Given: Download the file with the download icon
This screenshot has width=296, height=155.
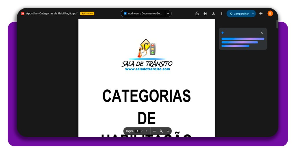Looking at the screenshot, I should pos(214,14).
